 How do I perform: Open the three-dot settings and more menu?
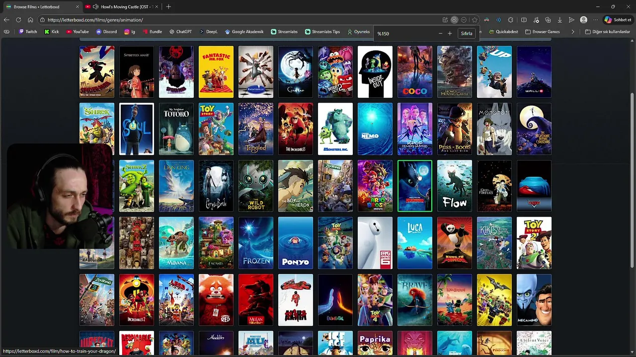click(x=596, y=20)
